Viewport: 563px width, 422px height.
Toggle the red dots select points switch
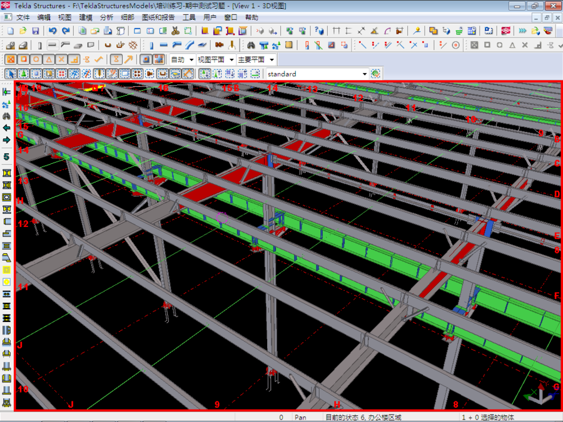(x=61, y=74)
